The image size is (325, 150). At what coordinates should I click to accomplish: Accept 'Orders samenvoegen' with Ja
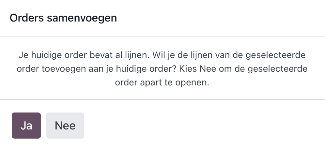[26, 126]
